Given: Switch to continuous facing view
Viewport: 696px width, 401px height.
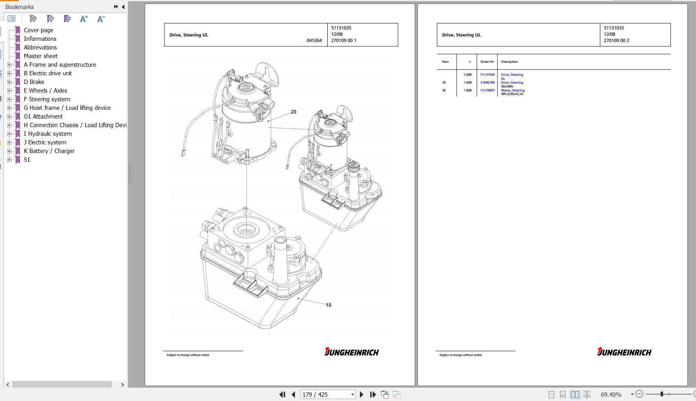Looking at the screenshot, I should [587, 394].
